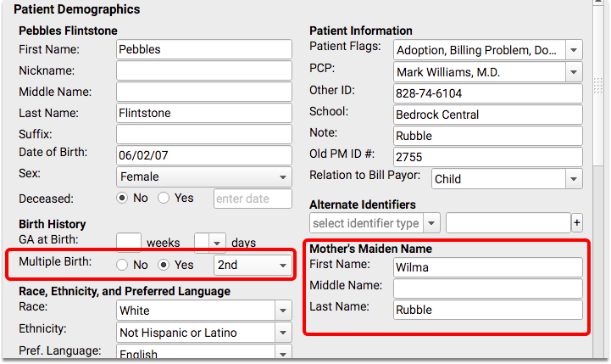Click the Nickname input field

point(204,70)
